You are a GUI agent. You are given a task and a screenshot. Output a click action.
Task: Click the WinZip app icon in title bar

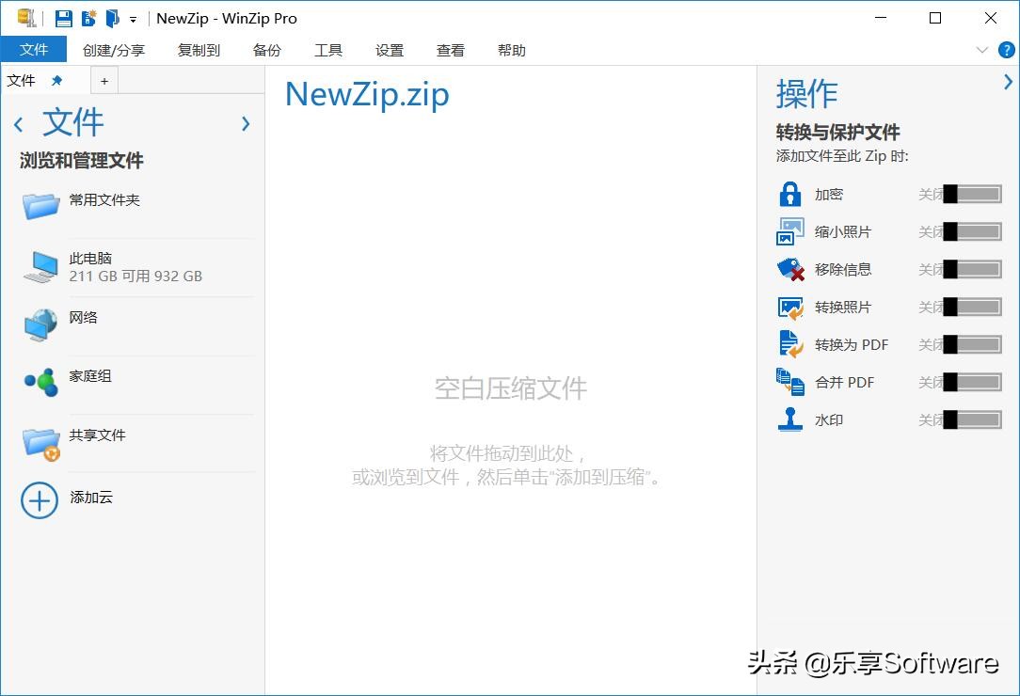click(26, 18)
